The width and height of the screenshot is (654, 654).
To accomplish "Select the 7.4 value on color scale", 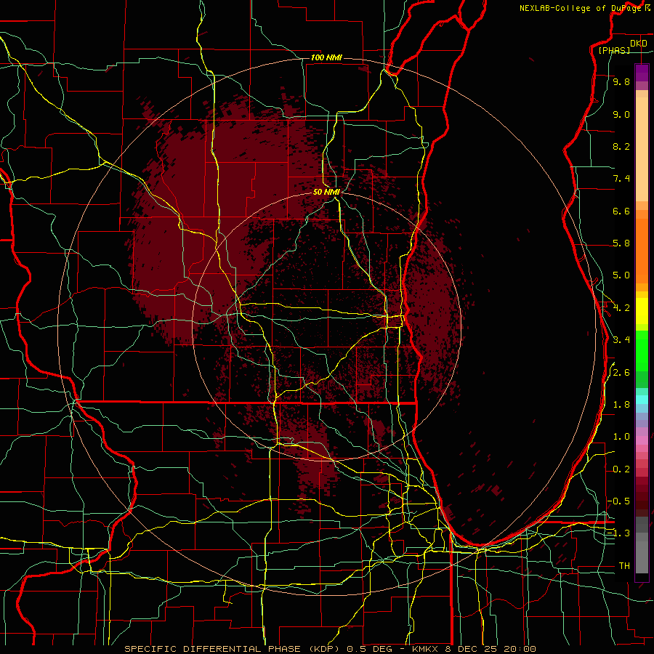I will click(621, 179).
